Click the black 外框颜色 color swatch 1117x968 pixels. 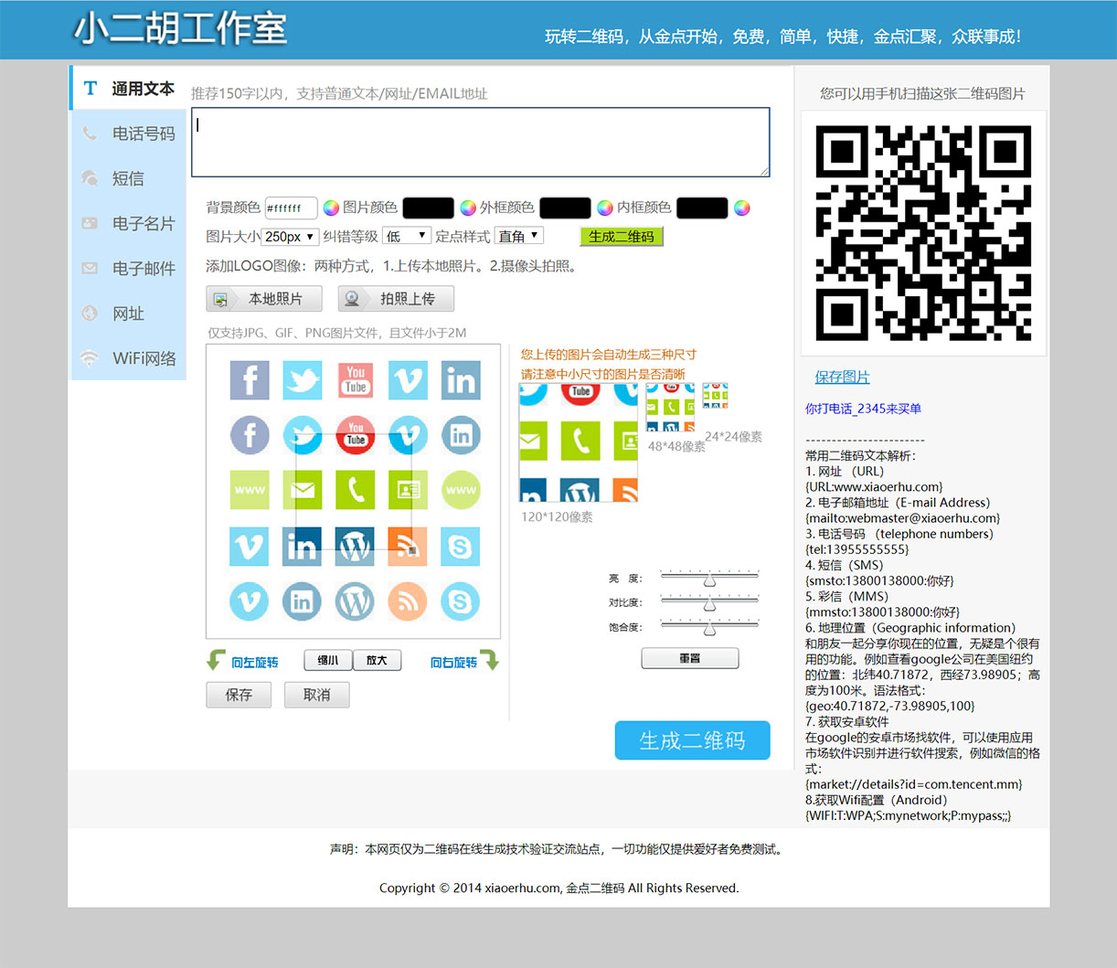point(564,207)
